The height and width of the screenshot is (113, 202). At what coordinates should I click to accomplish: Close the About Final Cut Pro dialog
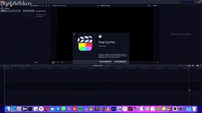click(x=74, y=34)
